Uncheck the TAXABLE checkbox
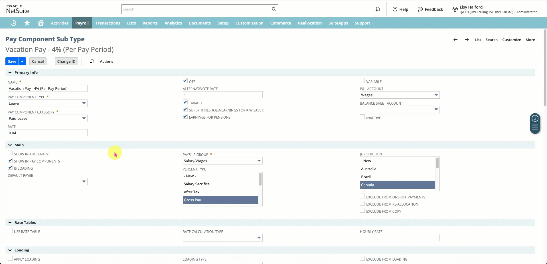547x264 pixels. (185, 102)
